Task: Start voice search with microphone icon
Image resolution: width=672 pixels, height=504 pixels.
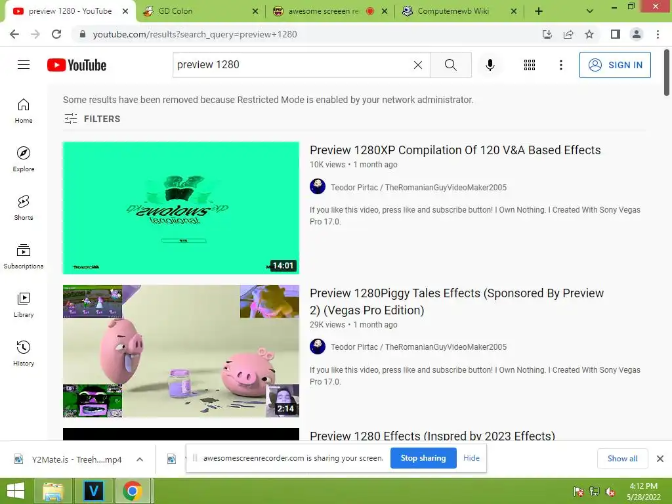Action: [490, 65]
